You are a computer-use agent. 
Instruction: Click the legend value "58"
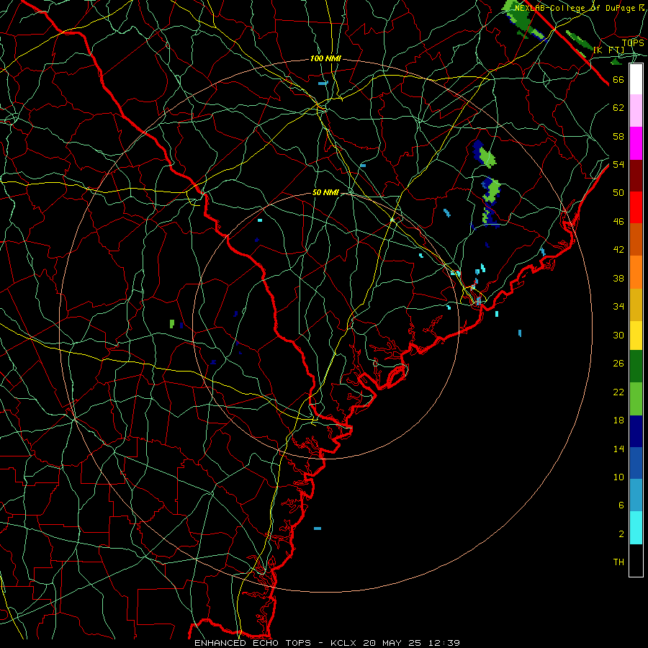618,136
